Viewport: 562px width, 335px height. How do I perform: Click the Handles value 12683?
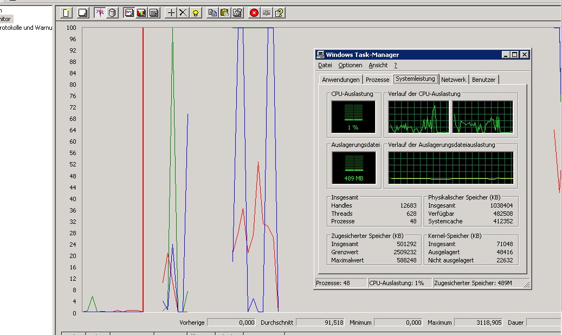[408, 205]
